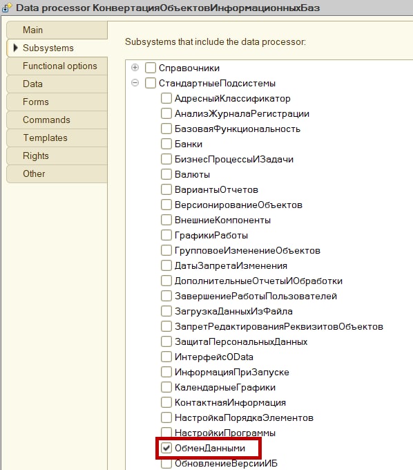This screenshot has height=470, width=413.
Task: Enable ГрафикиРаботы checkbox
Action: (x=166, y=235)
